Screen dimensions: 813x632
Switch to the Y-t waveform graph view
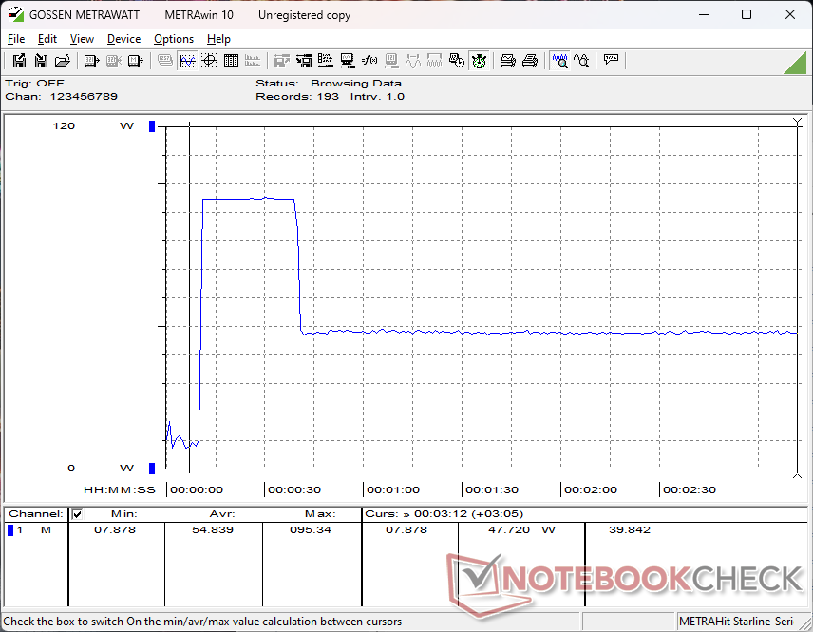coord(187,61)
